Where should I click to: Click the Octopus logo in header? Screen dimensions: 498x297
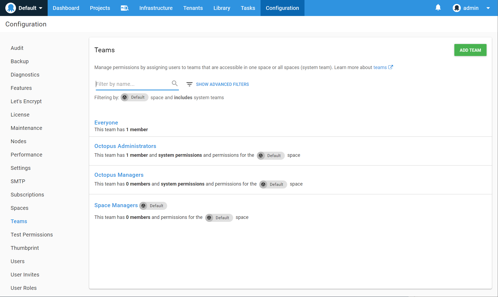[x=11, y=8]
